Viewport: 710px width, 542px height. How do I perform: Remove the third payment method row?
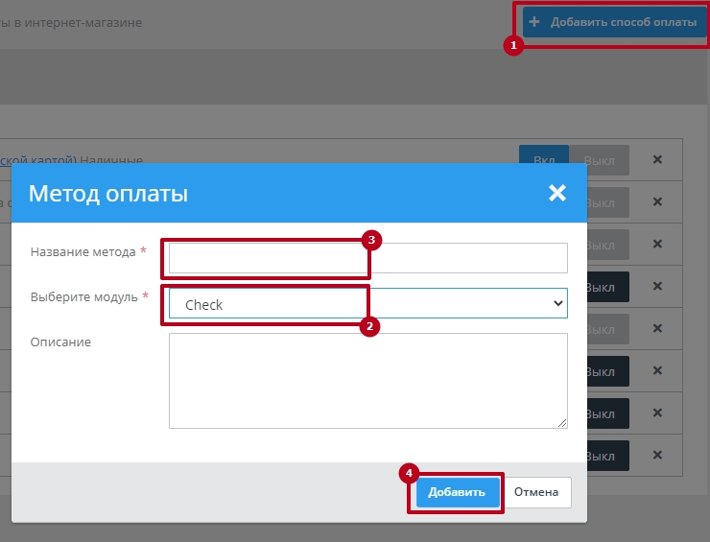pyautogui.click(x=657, y=245)
